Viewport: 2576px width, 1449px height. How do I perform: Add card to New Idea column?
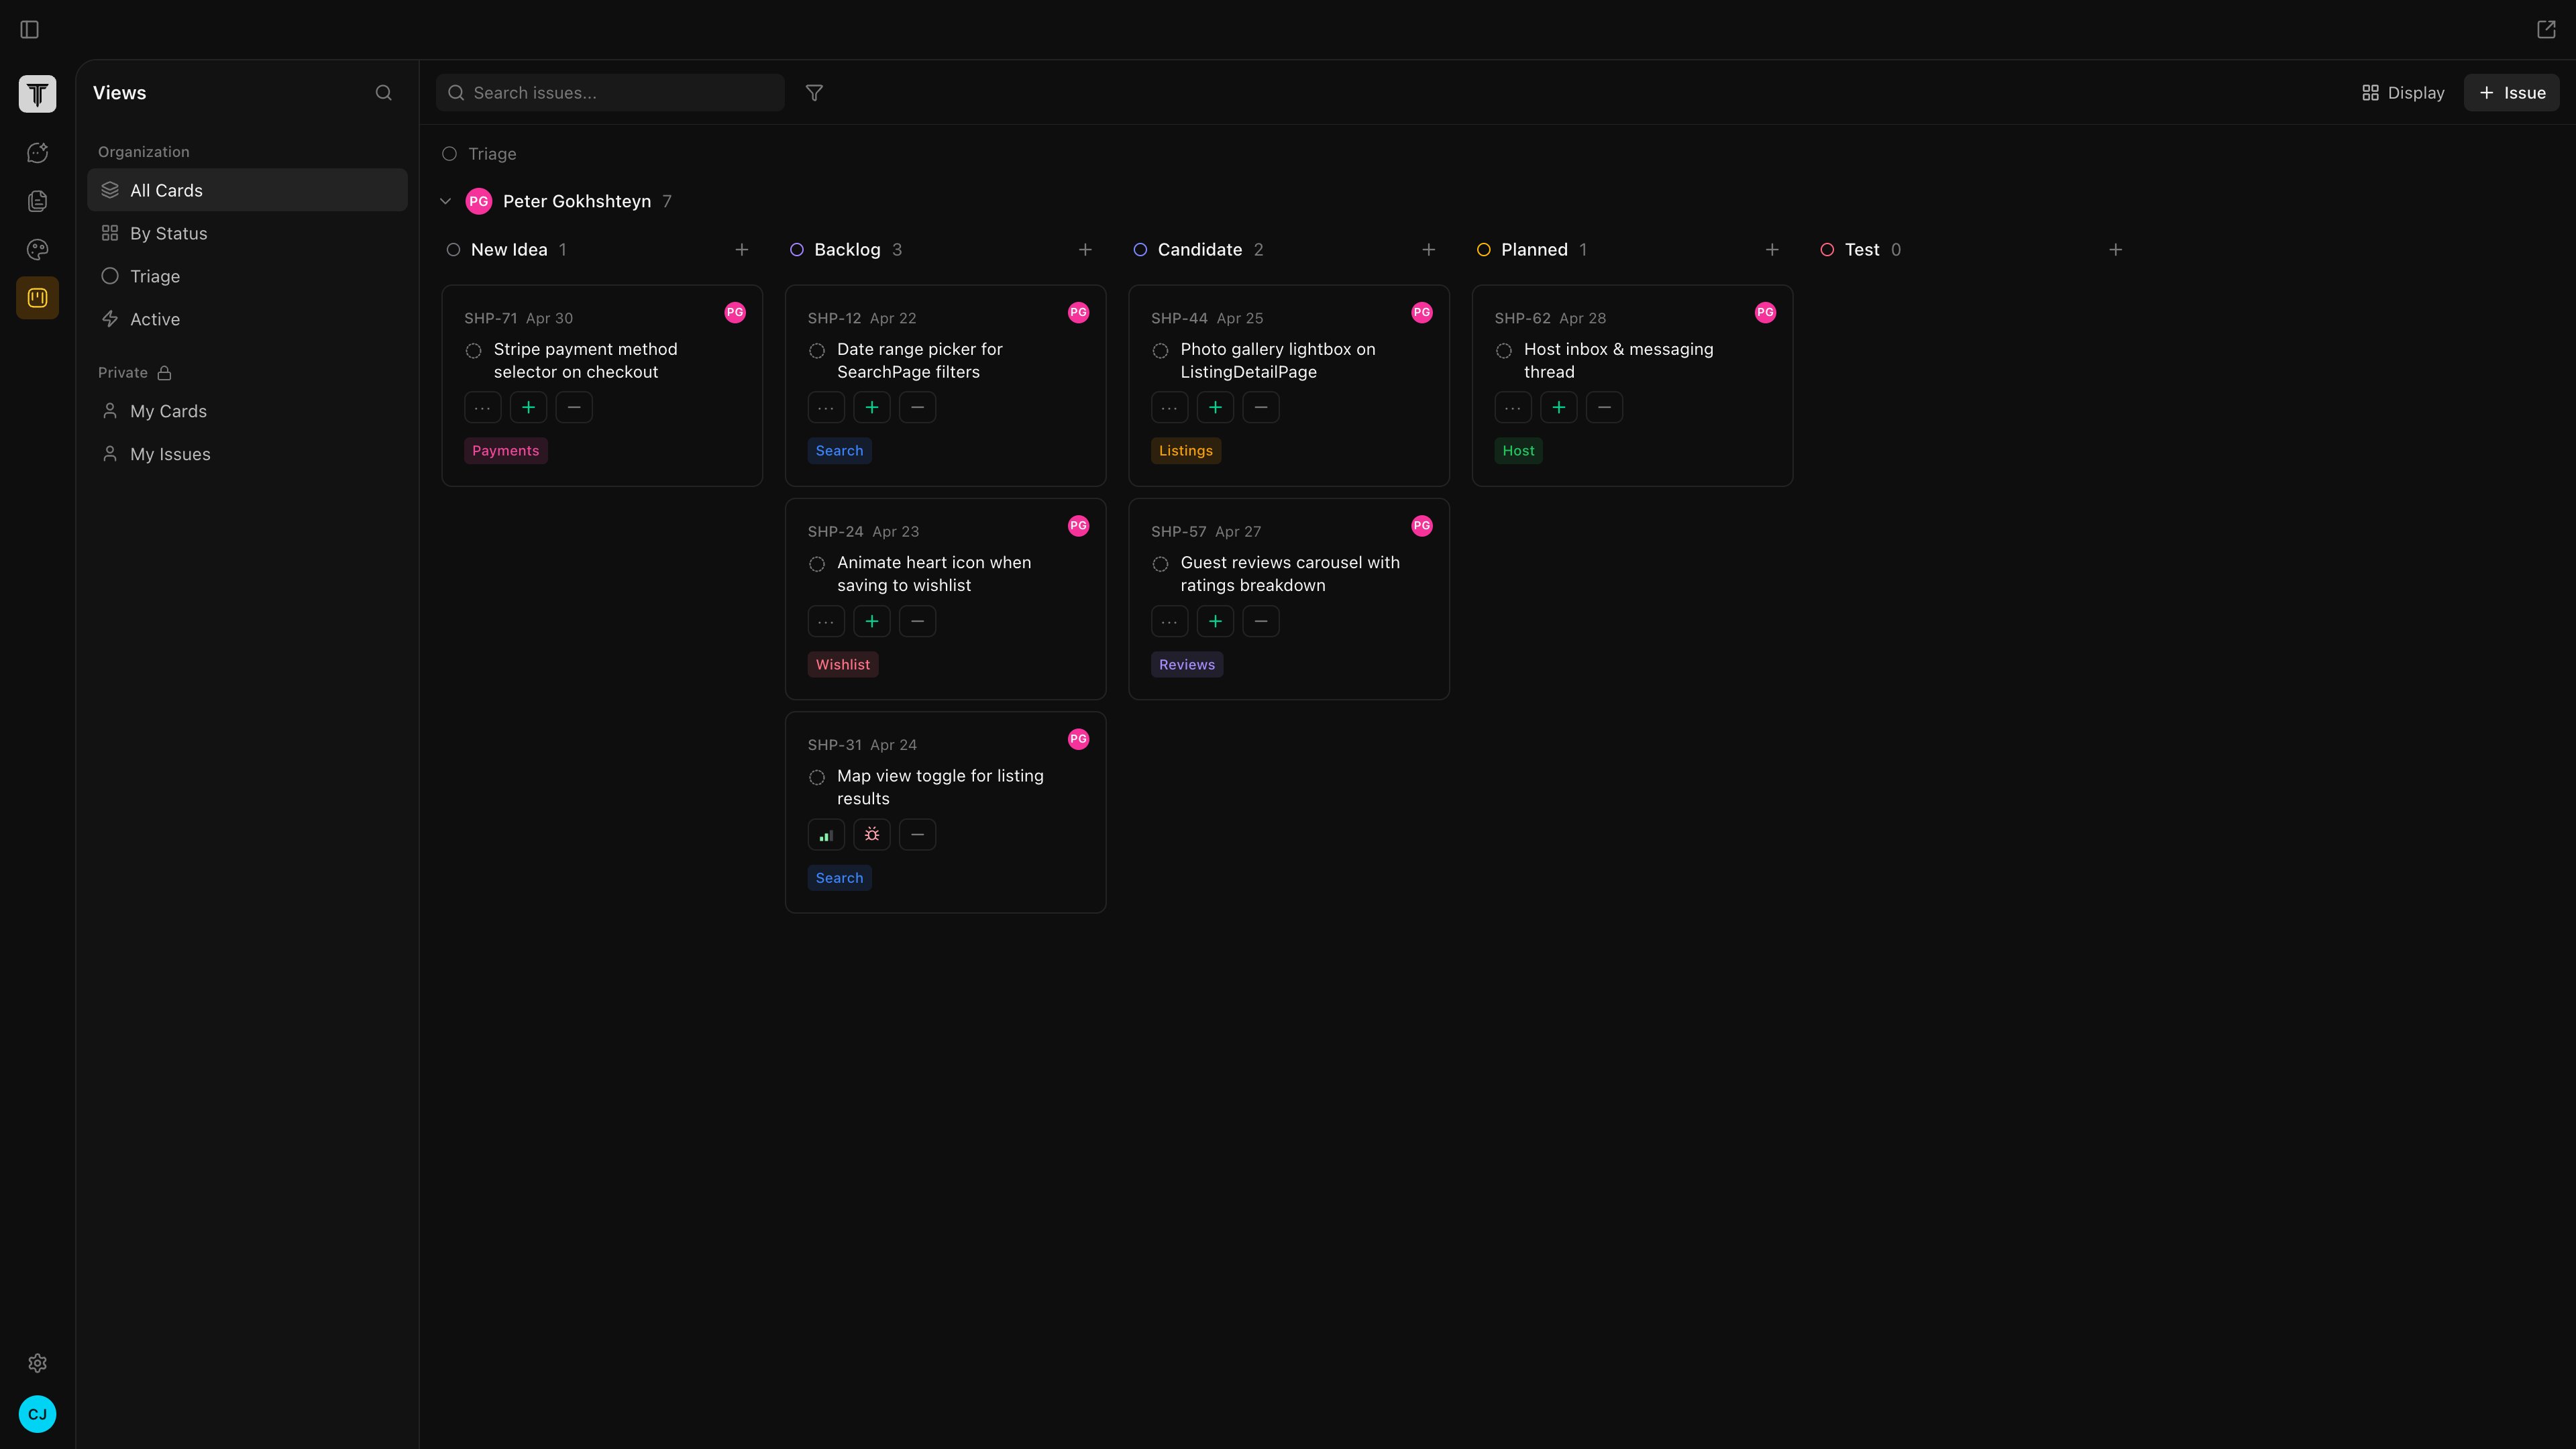(742, 250)
